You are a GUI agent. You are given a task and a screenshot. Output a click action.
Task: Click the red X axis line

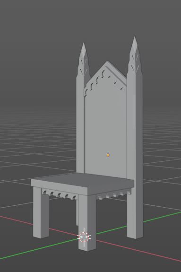pos(138,251)
